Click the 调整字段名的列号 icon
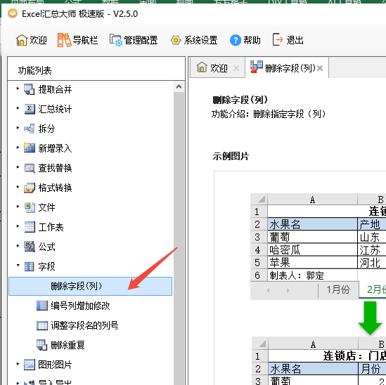 pyautogui.click(x=42, y=325)
